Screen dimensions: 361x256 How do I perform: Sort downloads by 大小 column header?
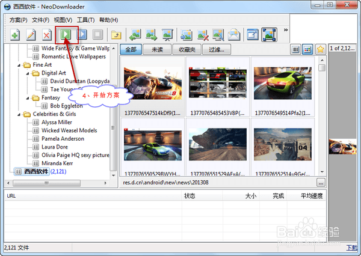(241, 196)
